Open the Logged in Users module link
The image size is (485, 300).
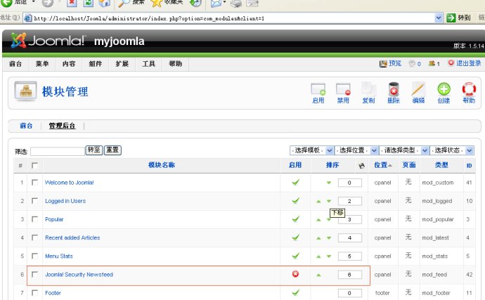click(65, 201)
